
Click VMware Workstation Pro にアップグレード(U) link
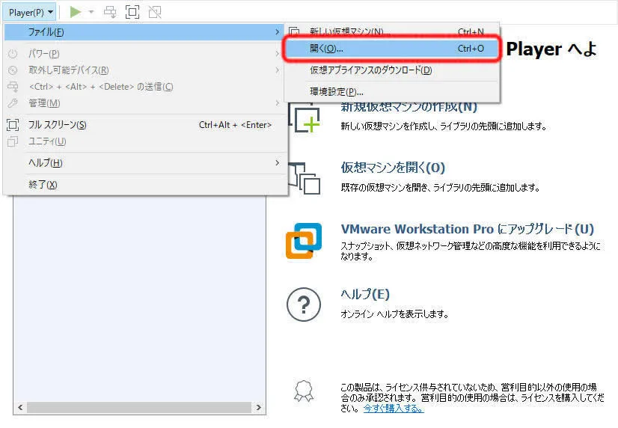pyautogui.click(x=467, y=229)
